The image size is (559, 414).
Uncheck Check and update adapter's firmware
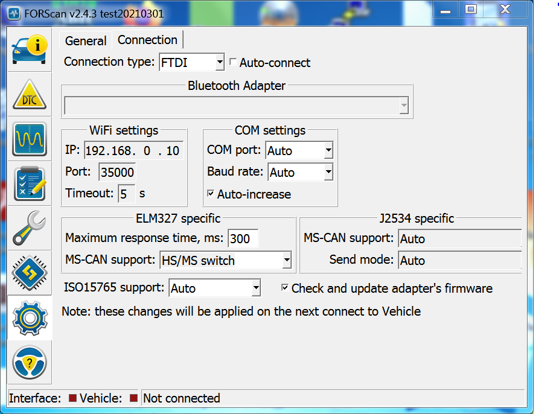pos(285,288)
